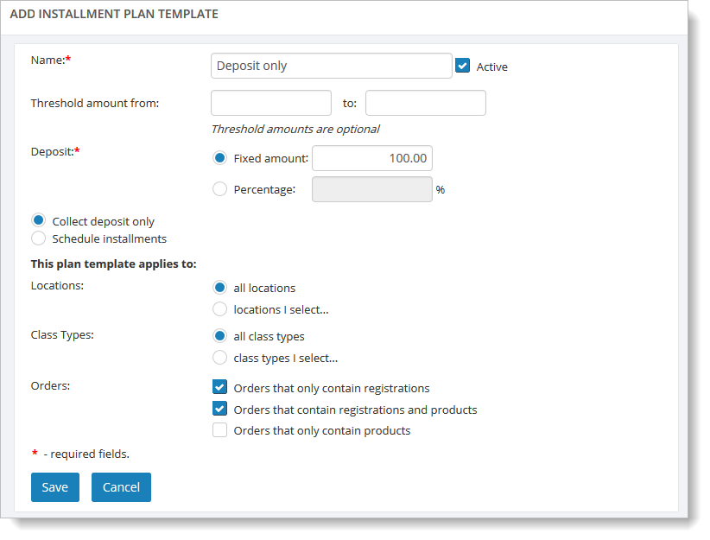
Task: Select the all locations radio button
Action: [220, 288]
